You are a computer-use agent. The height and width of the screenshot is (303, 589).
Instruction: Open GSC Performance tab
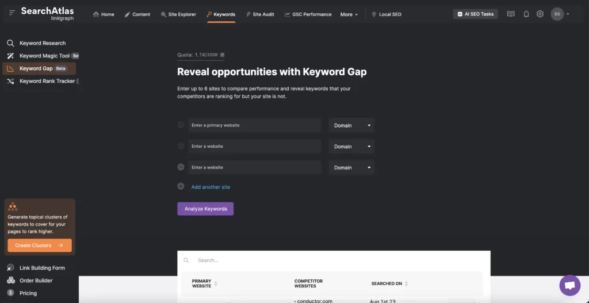pos(308,14)
